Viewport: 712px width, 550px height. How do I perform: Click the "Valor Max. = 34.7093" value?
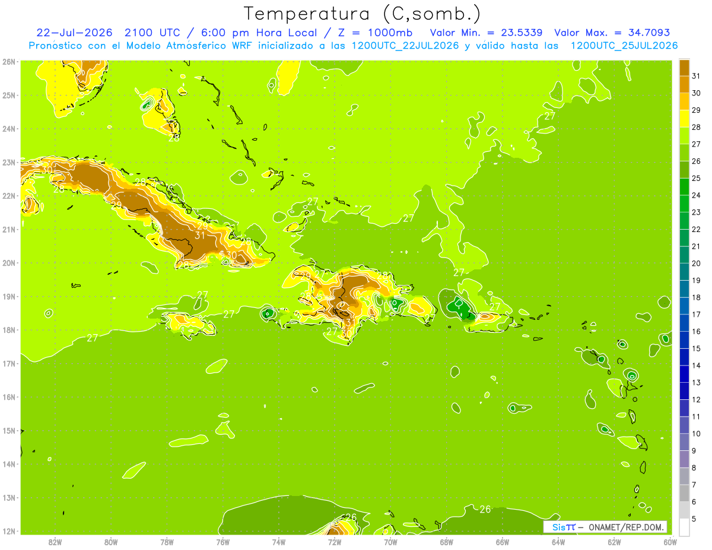612,33
